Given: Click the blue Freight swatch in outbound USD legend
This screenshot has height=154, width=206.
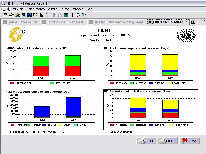Looking at the screenshot, I should 44,125.
